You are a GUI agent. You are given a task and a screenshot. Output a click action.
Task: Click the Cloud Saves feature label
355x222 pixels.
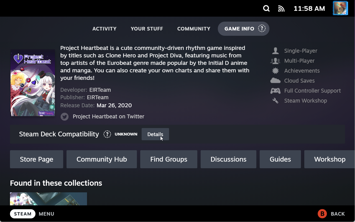(299, 81)
